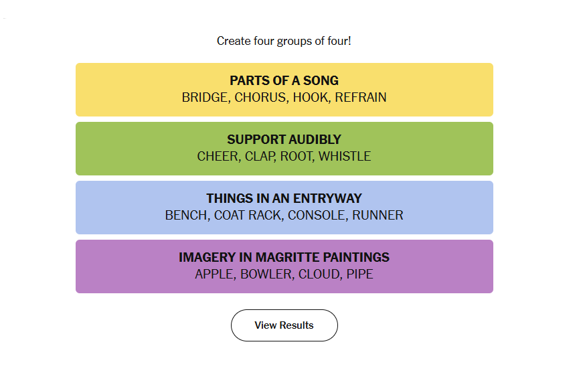Click the blue THINGS IN AN ENTRYWAY heading

[284, 198]
